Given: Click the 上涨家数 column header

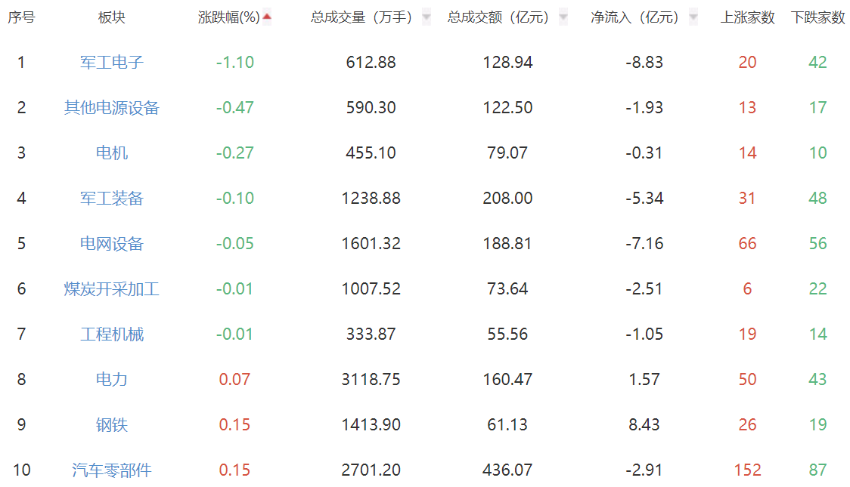Looking at the screenshot, I should [x=747, y=17].
